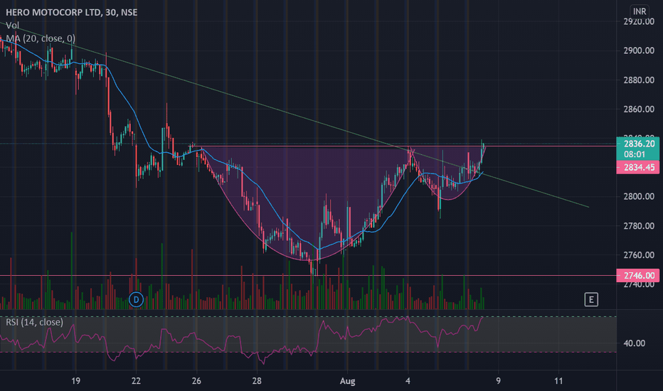Click the 2920.00 price axis value

point(639,21)
